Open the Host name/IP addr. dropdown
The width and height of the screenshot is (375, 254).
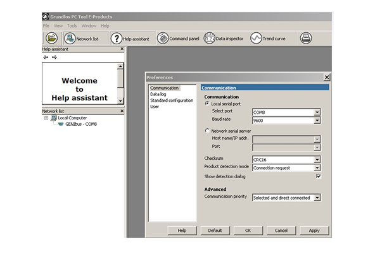pos(317,139)
